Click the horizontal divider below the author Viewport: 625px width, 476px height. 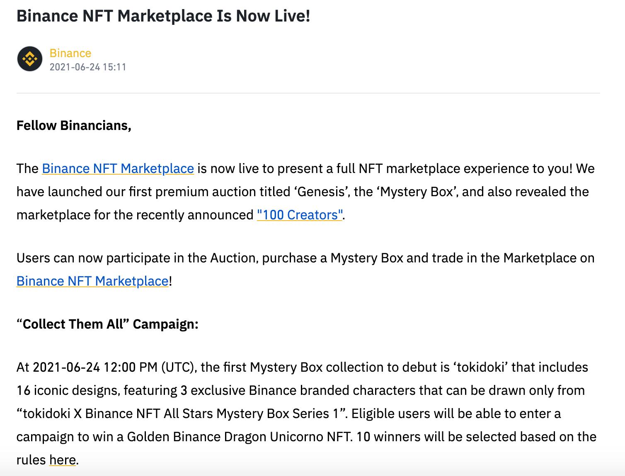[308, 93]
